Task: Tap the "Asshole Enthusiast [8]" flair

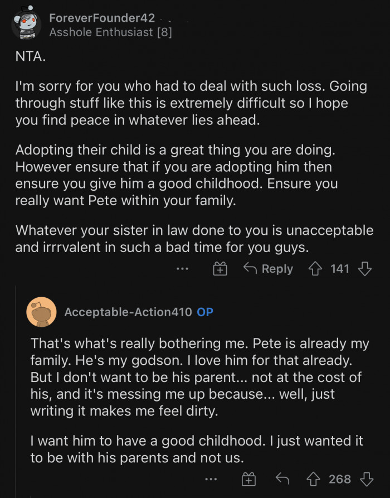Action: pos(110,32)
